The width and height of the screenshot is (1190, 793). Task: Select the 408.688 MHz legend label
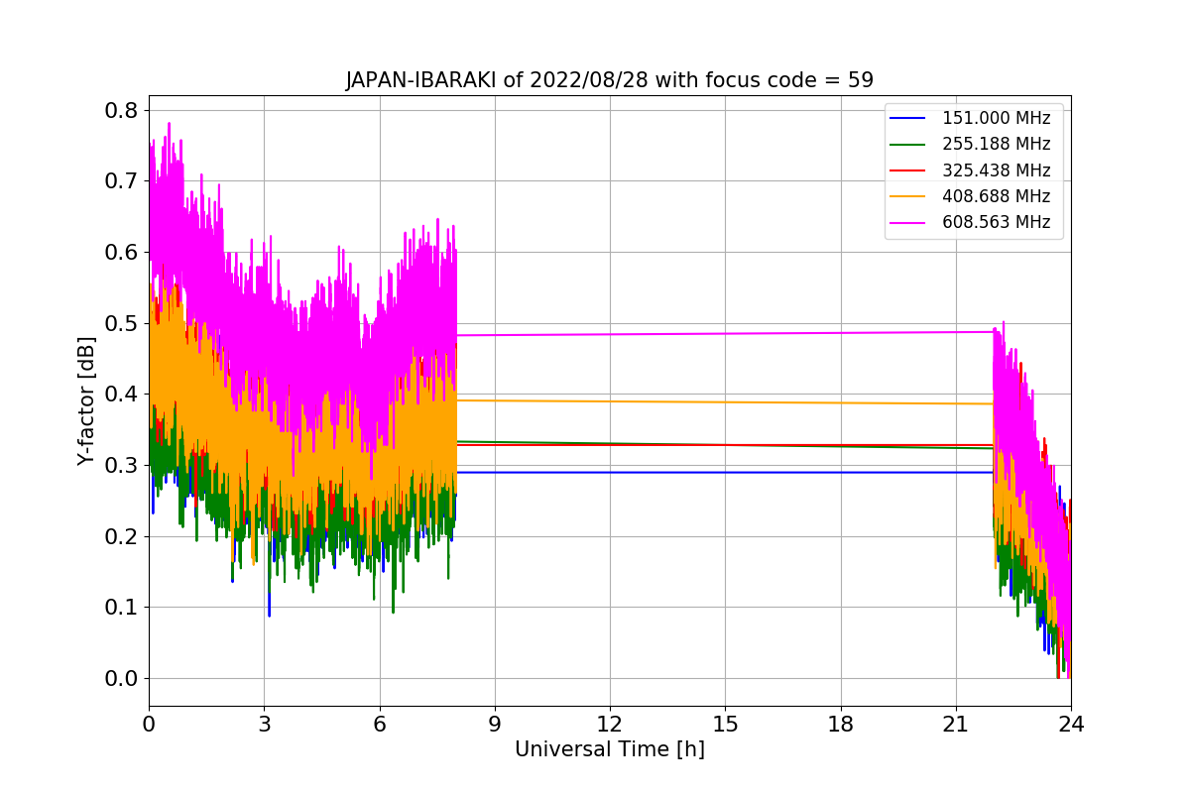click(x=996, y=196)
